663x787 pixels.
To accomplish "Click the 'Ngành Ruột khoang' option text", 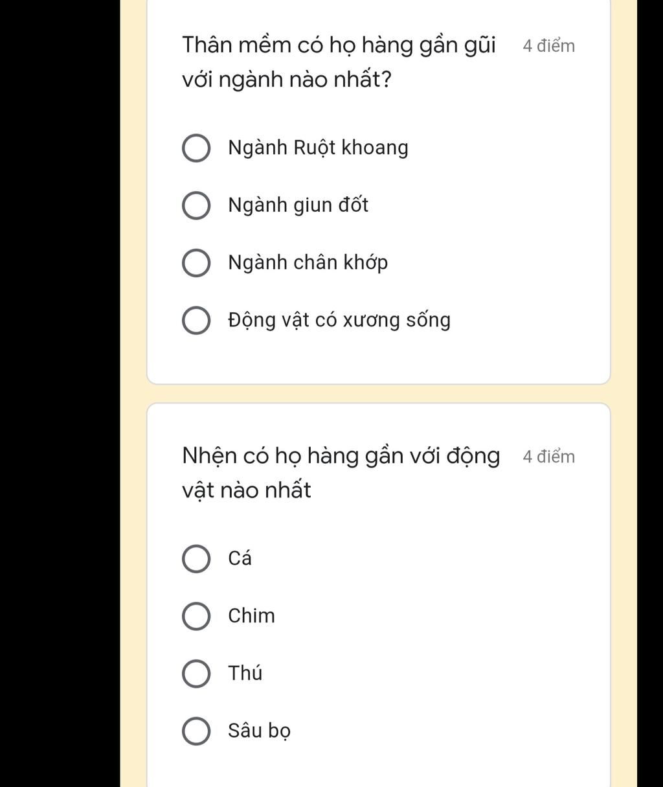I will [318, 148].
